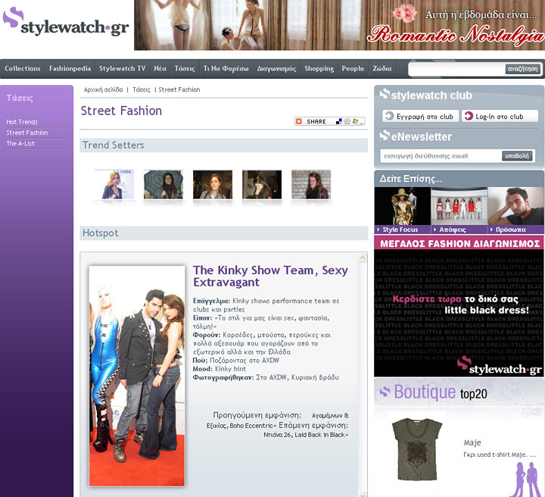Click the stylewatch.gr logo
This screenshot has height=497, width=545.
coord(66,22)
